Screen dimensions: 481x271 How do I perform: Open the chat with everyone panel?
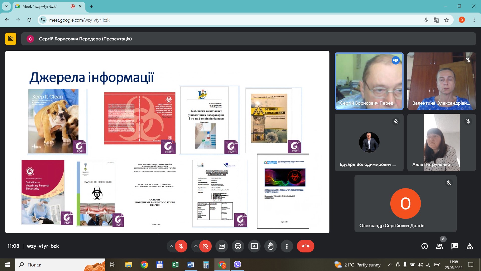click(x=455, y=246)
